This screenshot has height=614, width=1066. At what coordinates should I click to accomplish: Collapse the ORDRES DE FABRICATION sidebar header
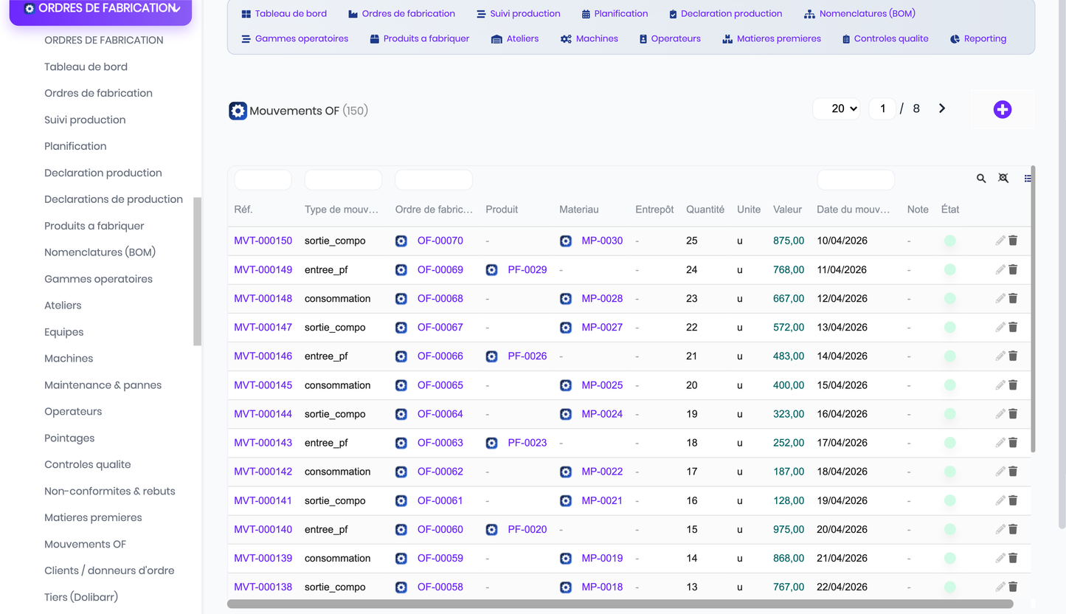[100, 9]
